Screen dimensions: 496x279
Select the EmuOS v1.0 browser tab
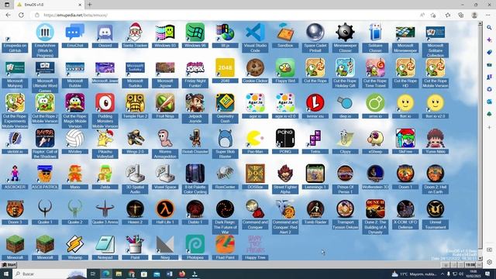click(49, 5)
